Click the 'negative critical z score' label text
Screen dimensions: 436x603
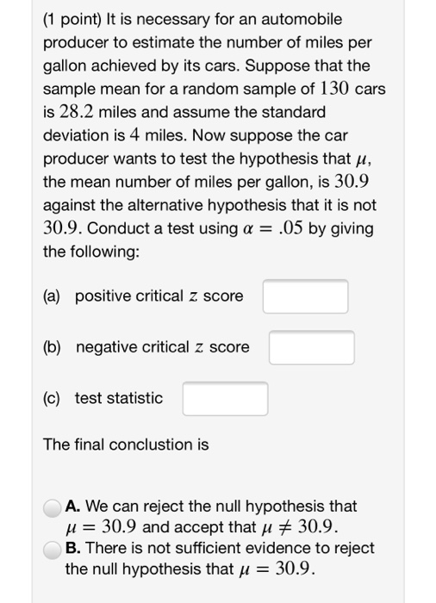[x=163, y=348]
